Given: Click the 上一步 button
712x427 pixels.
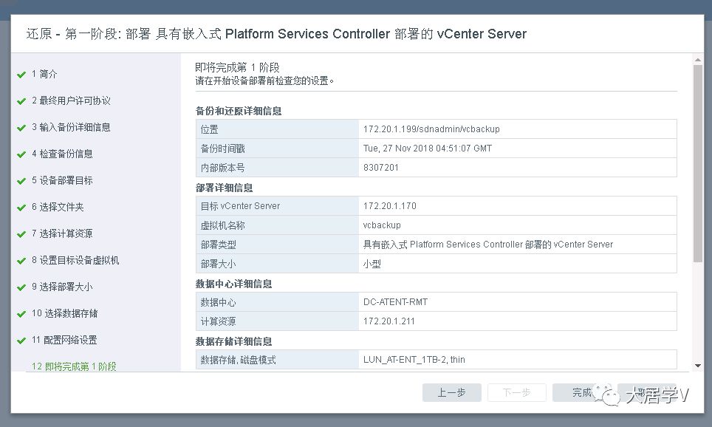Looking at the screenshot, I should [x=451, y=393].
